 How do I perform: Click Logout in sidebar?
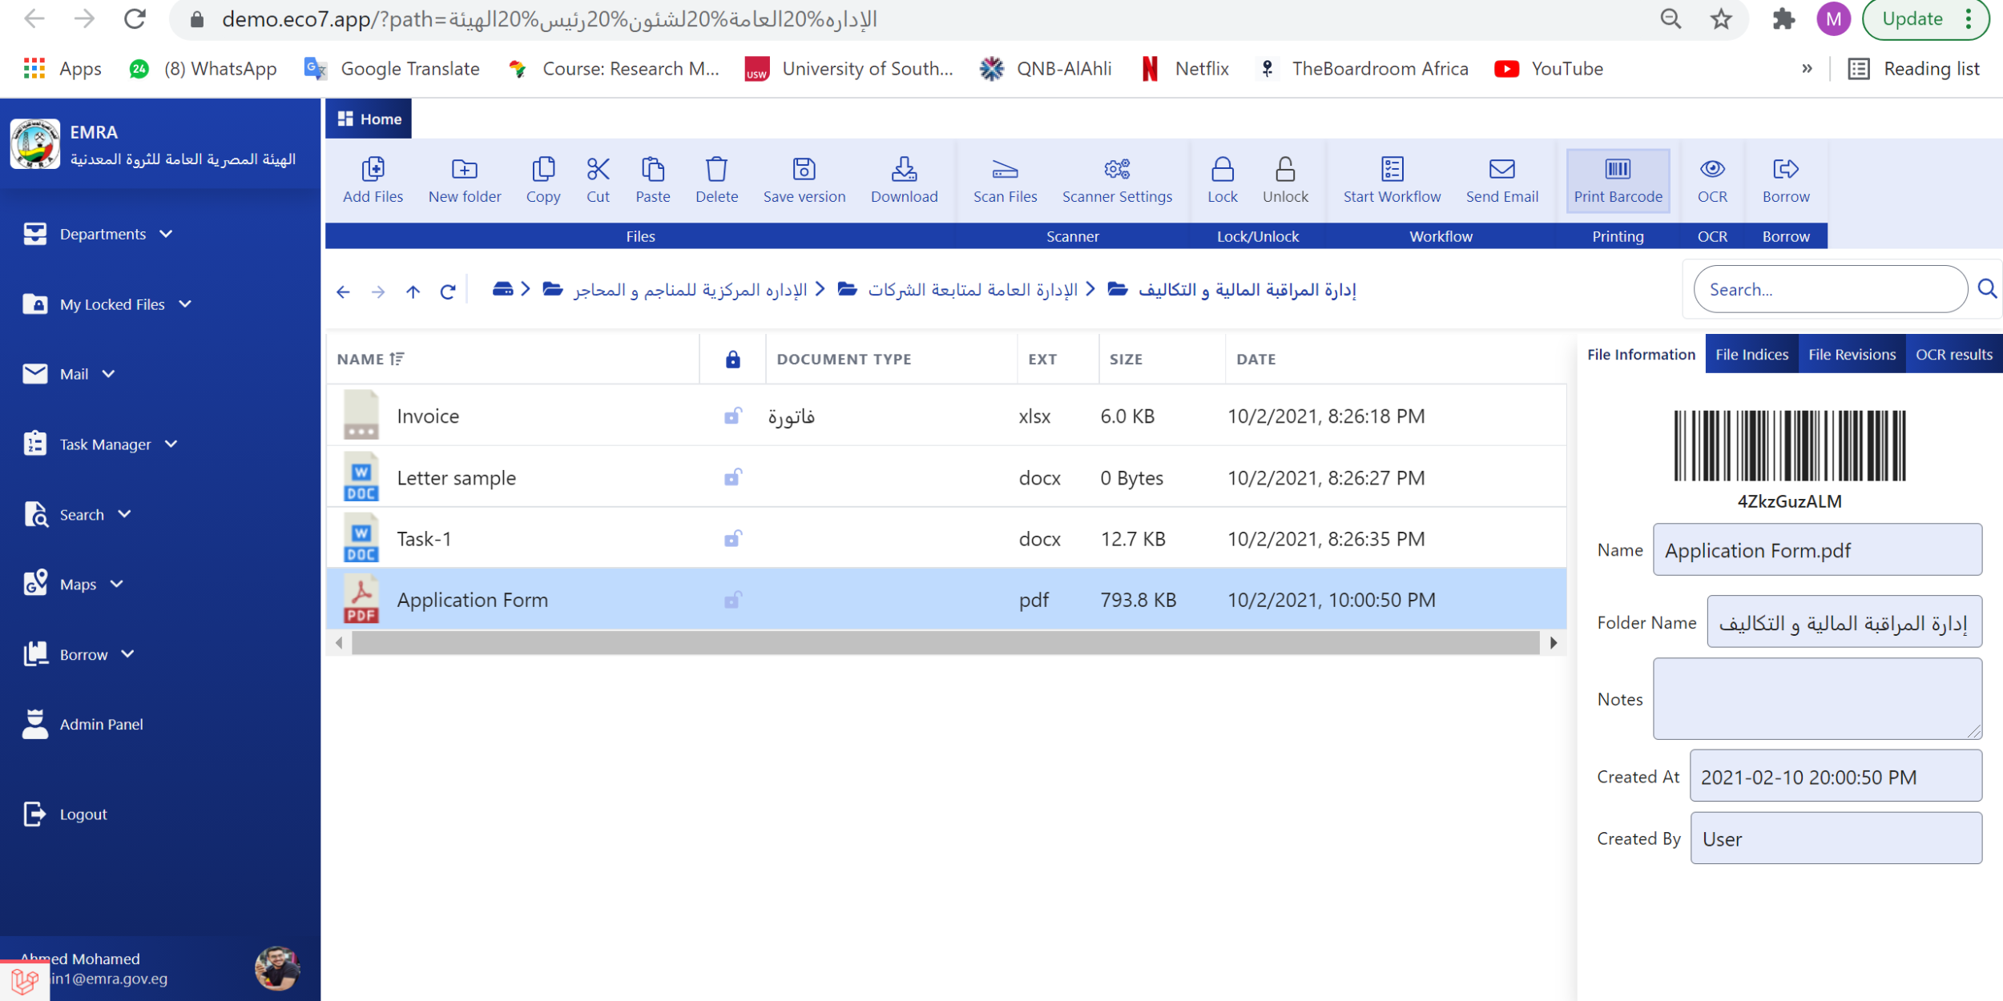tap(66, 814)
